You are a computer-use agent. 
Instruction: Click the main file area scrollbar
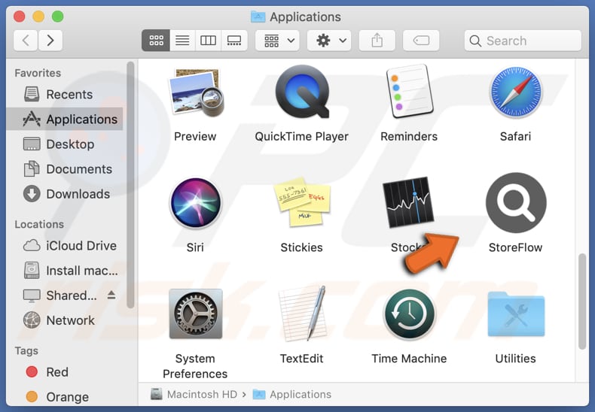(582, 301)
